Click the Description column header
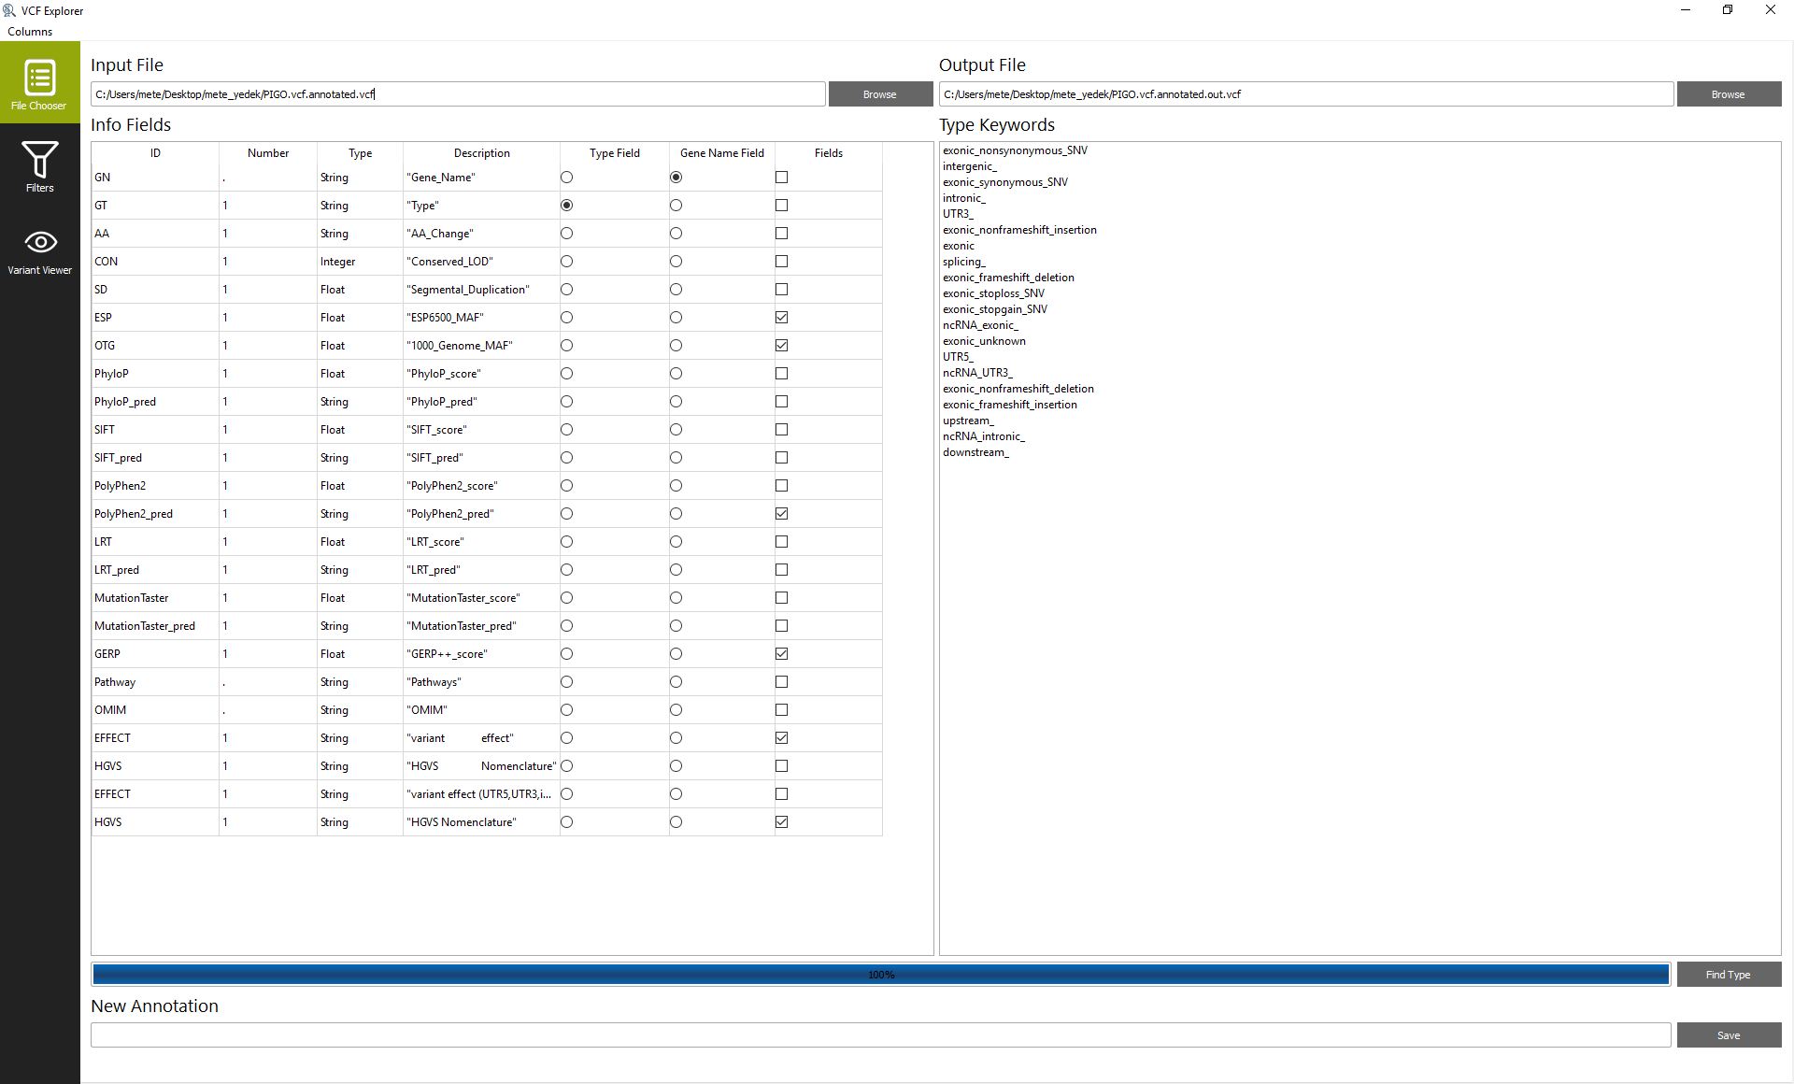Image resolution: width=1794 pixels, height=1084 pixels. tap(481, 153)
